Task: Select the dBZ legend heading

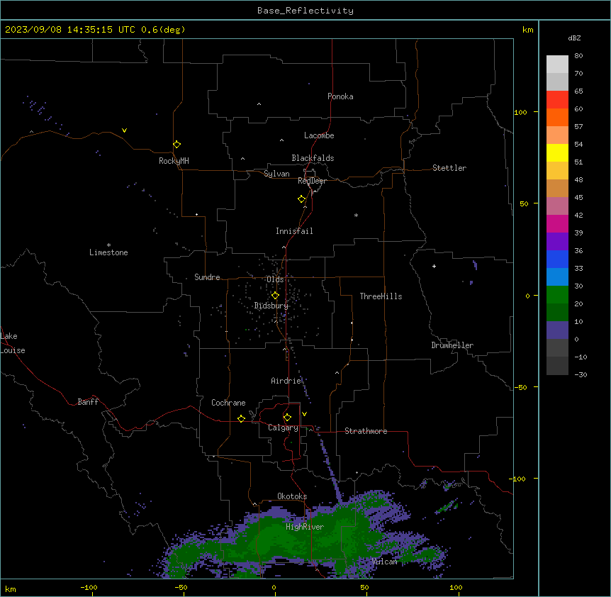Action: [x=574, y=38]
